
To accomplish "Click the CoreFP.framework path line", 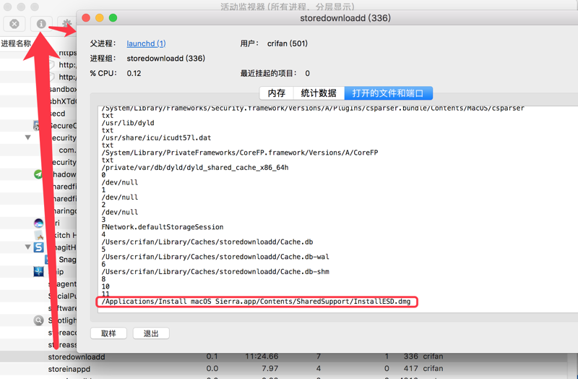I will [240, 153].
